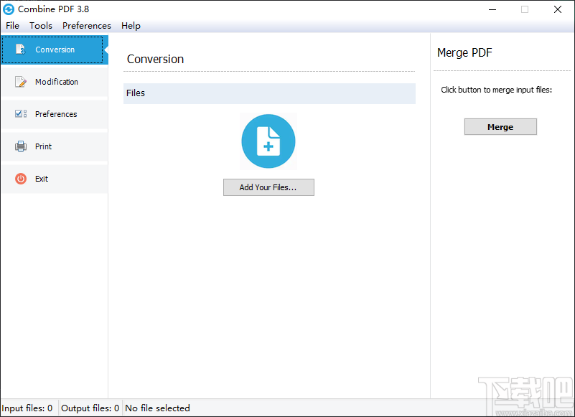Click the blue add-document icon

click(268, 141)
